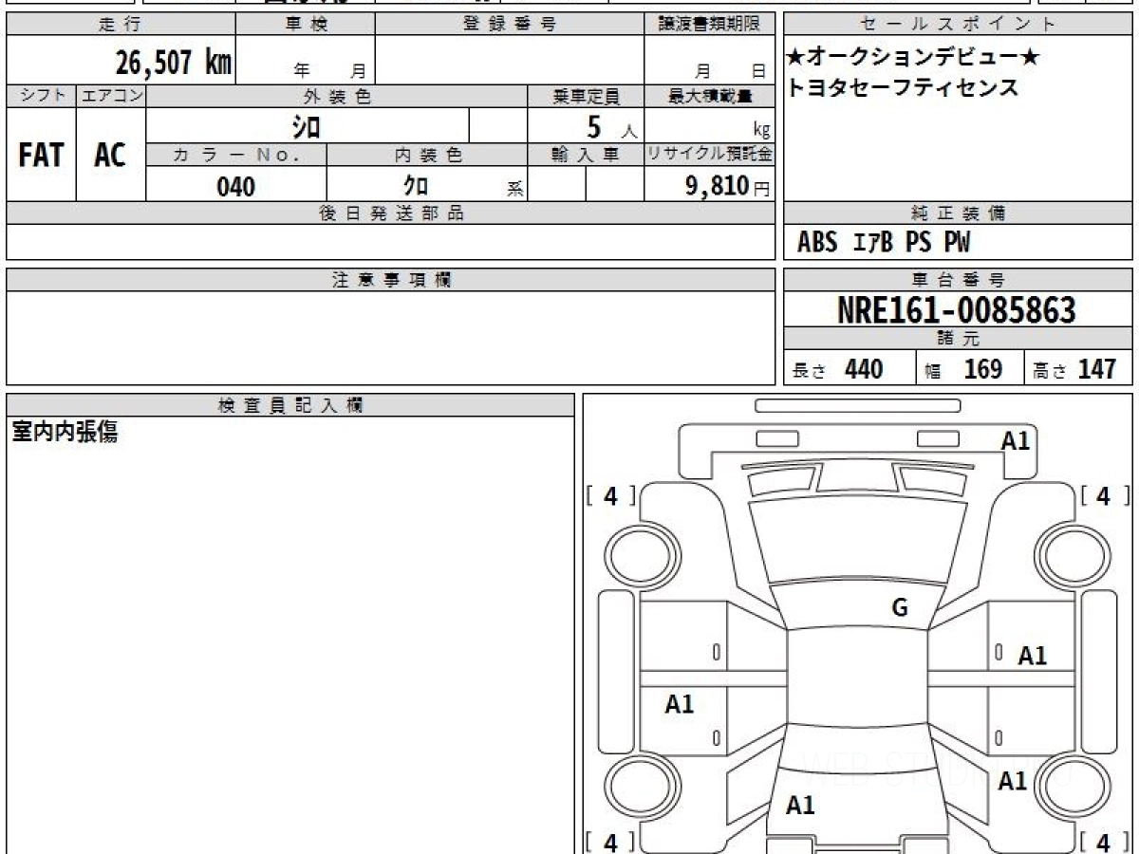Click the width value 幅 169
The image size is (1139, 854).
[x=963, y=369]
